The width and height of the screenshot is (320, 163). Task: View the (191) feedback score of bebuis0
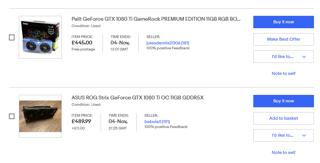pos(166,122)
